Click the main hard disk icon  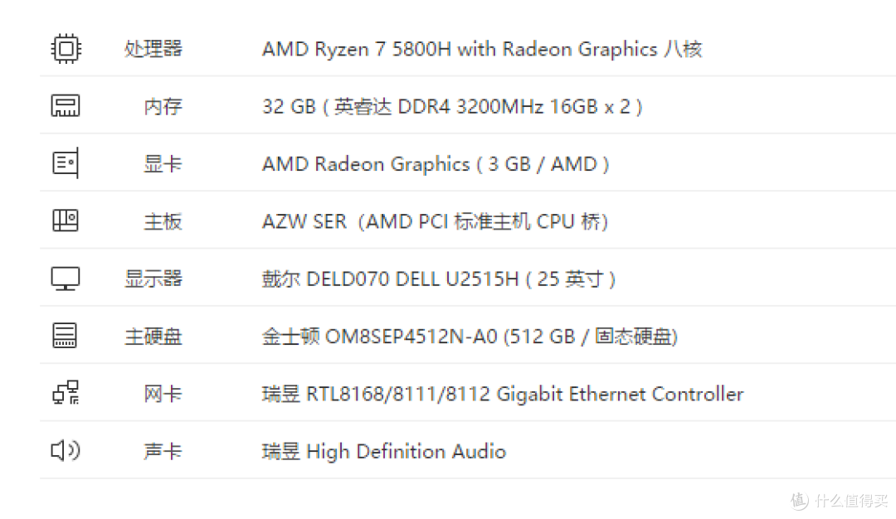(x=66, y=336)
